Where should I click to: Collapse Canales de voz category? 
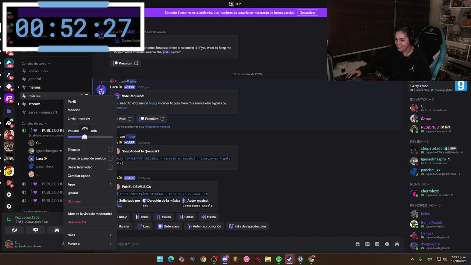34,124
